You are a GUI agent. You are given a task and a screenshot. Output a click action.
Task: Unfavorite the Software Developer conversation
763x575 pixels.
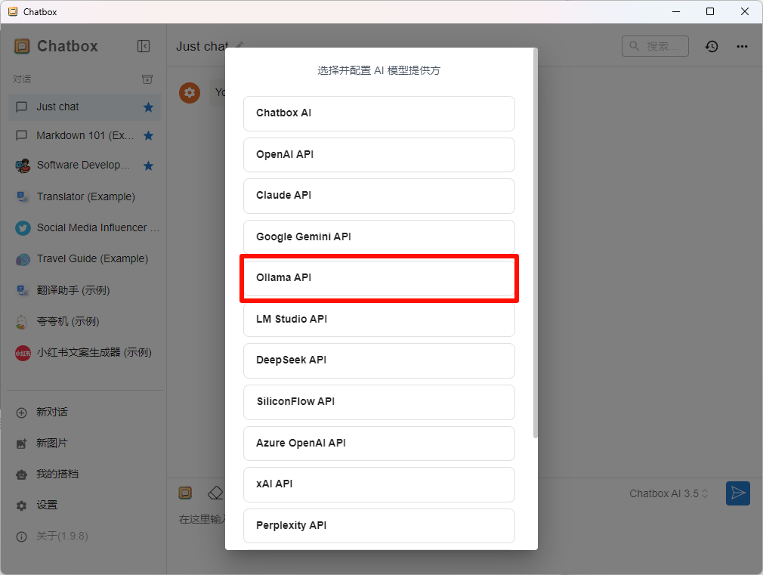pyautogui.click(x=149, y=165)
